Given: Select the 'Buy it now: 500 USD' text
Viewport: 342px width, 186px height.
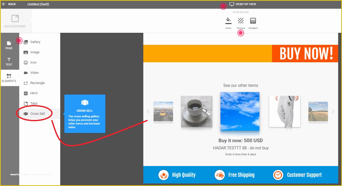Looking at the screenshot, I should [241, 140].
